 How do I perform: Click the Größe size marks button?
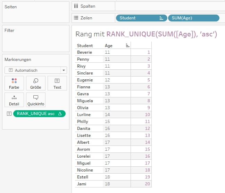[36, 83]
